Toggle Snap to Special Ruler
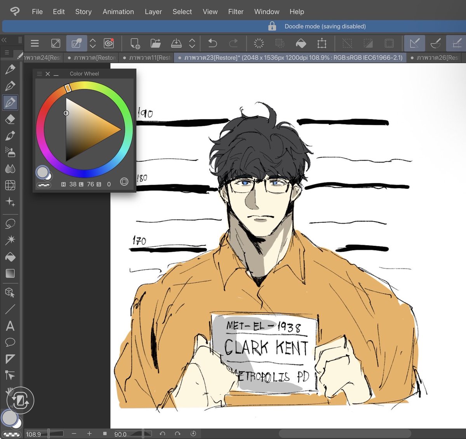The image size is (466, 439). [x=436, y=43]
